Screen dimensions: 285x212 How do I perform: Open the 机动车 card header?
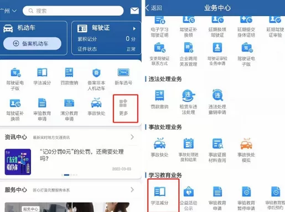pos(19,28)
